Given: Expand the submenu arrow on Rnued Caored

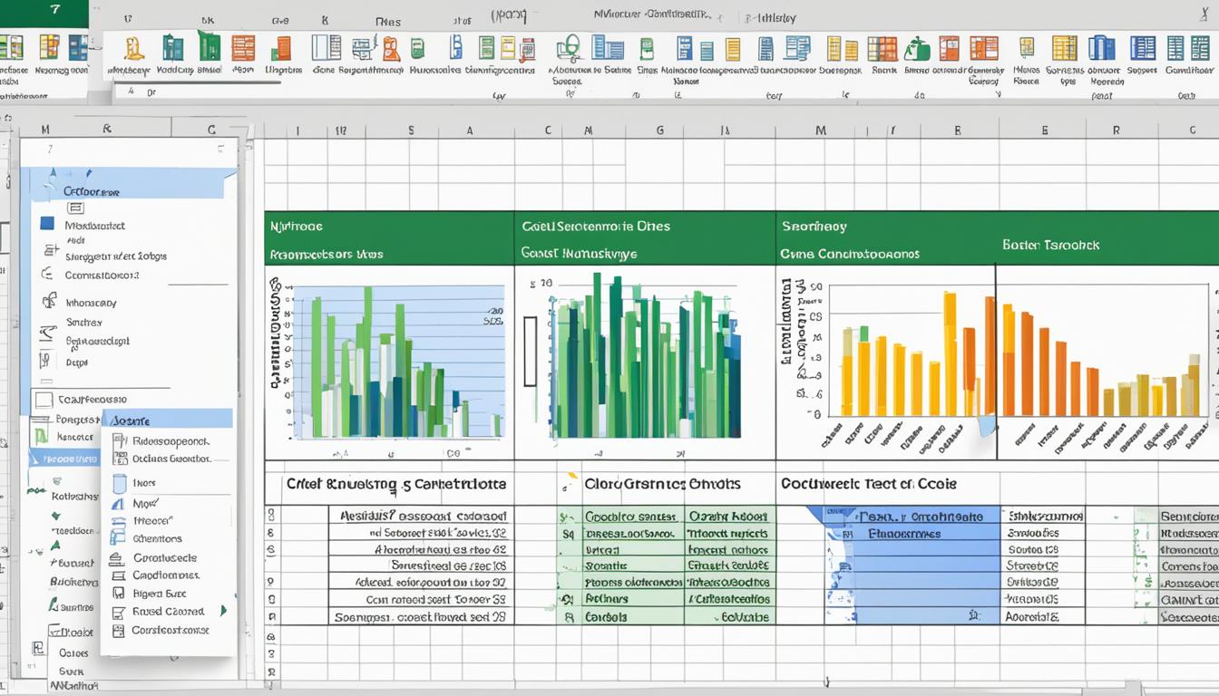Looking at the screenshot, I should [223, 611].
